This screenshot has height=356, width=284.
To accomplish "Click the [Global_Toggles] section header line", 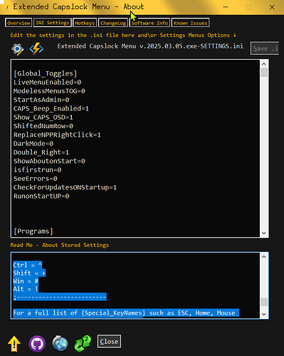I will pyautogui.click(x=45, y=73).
